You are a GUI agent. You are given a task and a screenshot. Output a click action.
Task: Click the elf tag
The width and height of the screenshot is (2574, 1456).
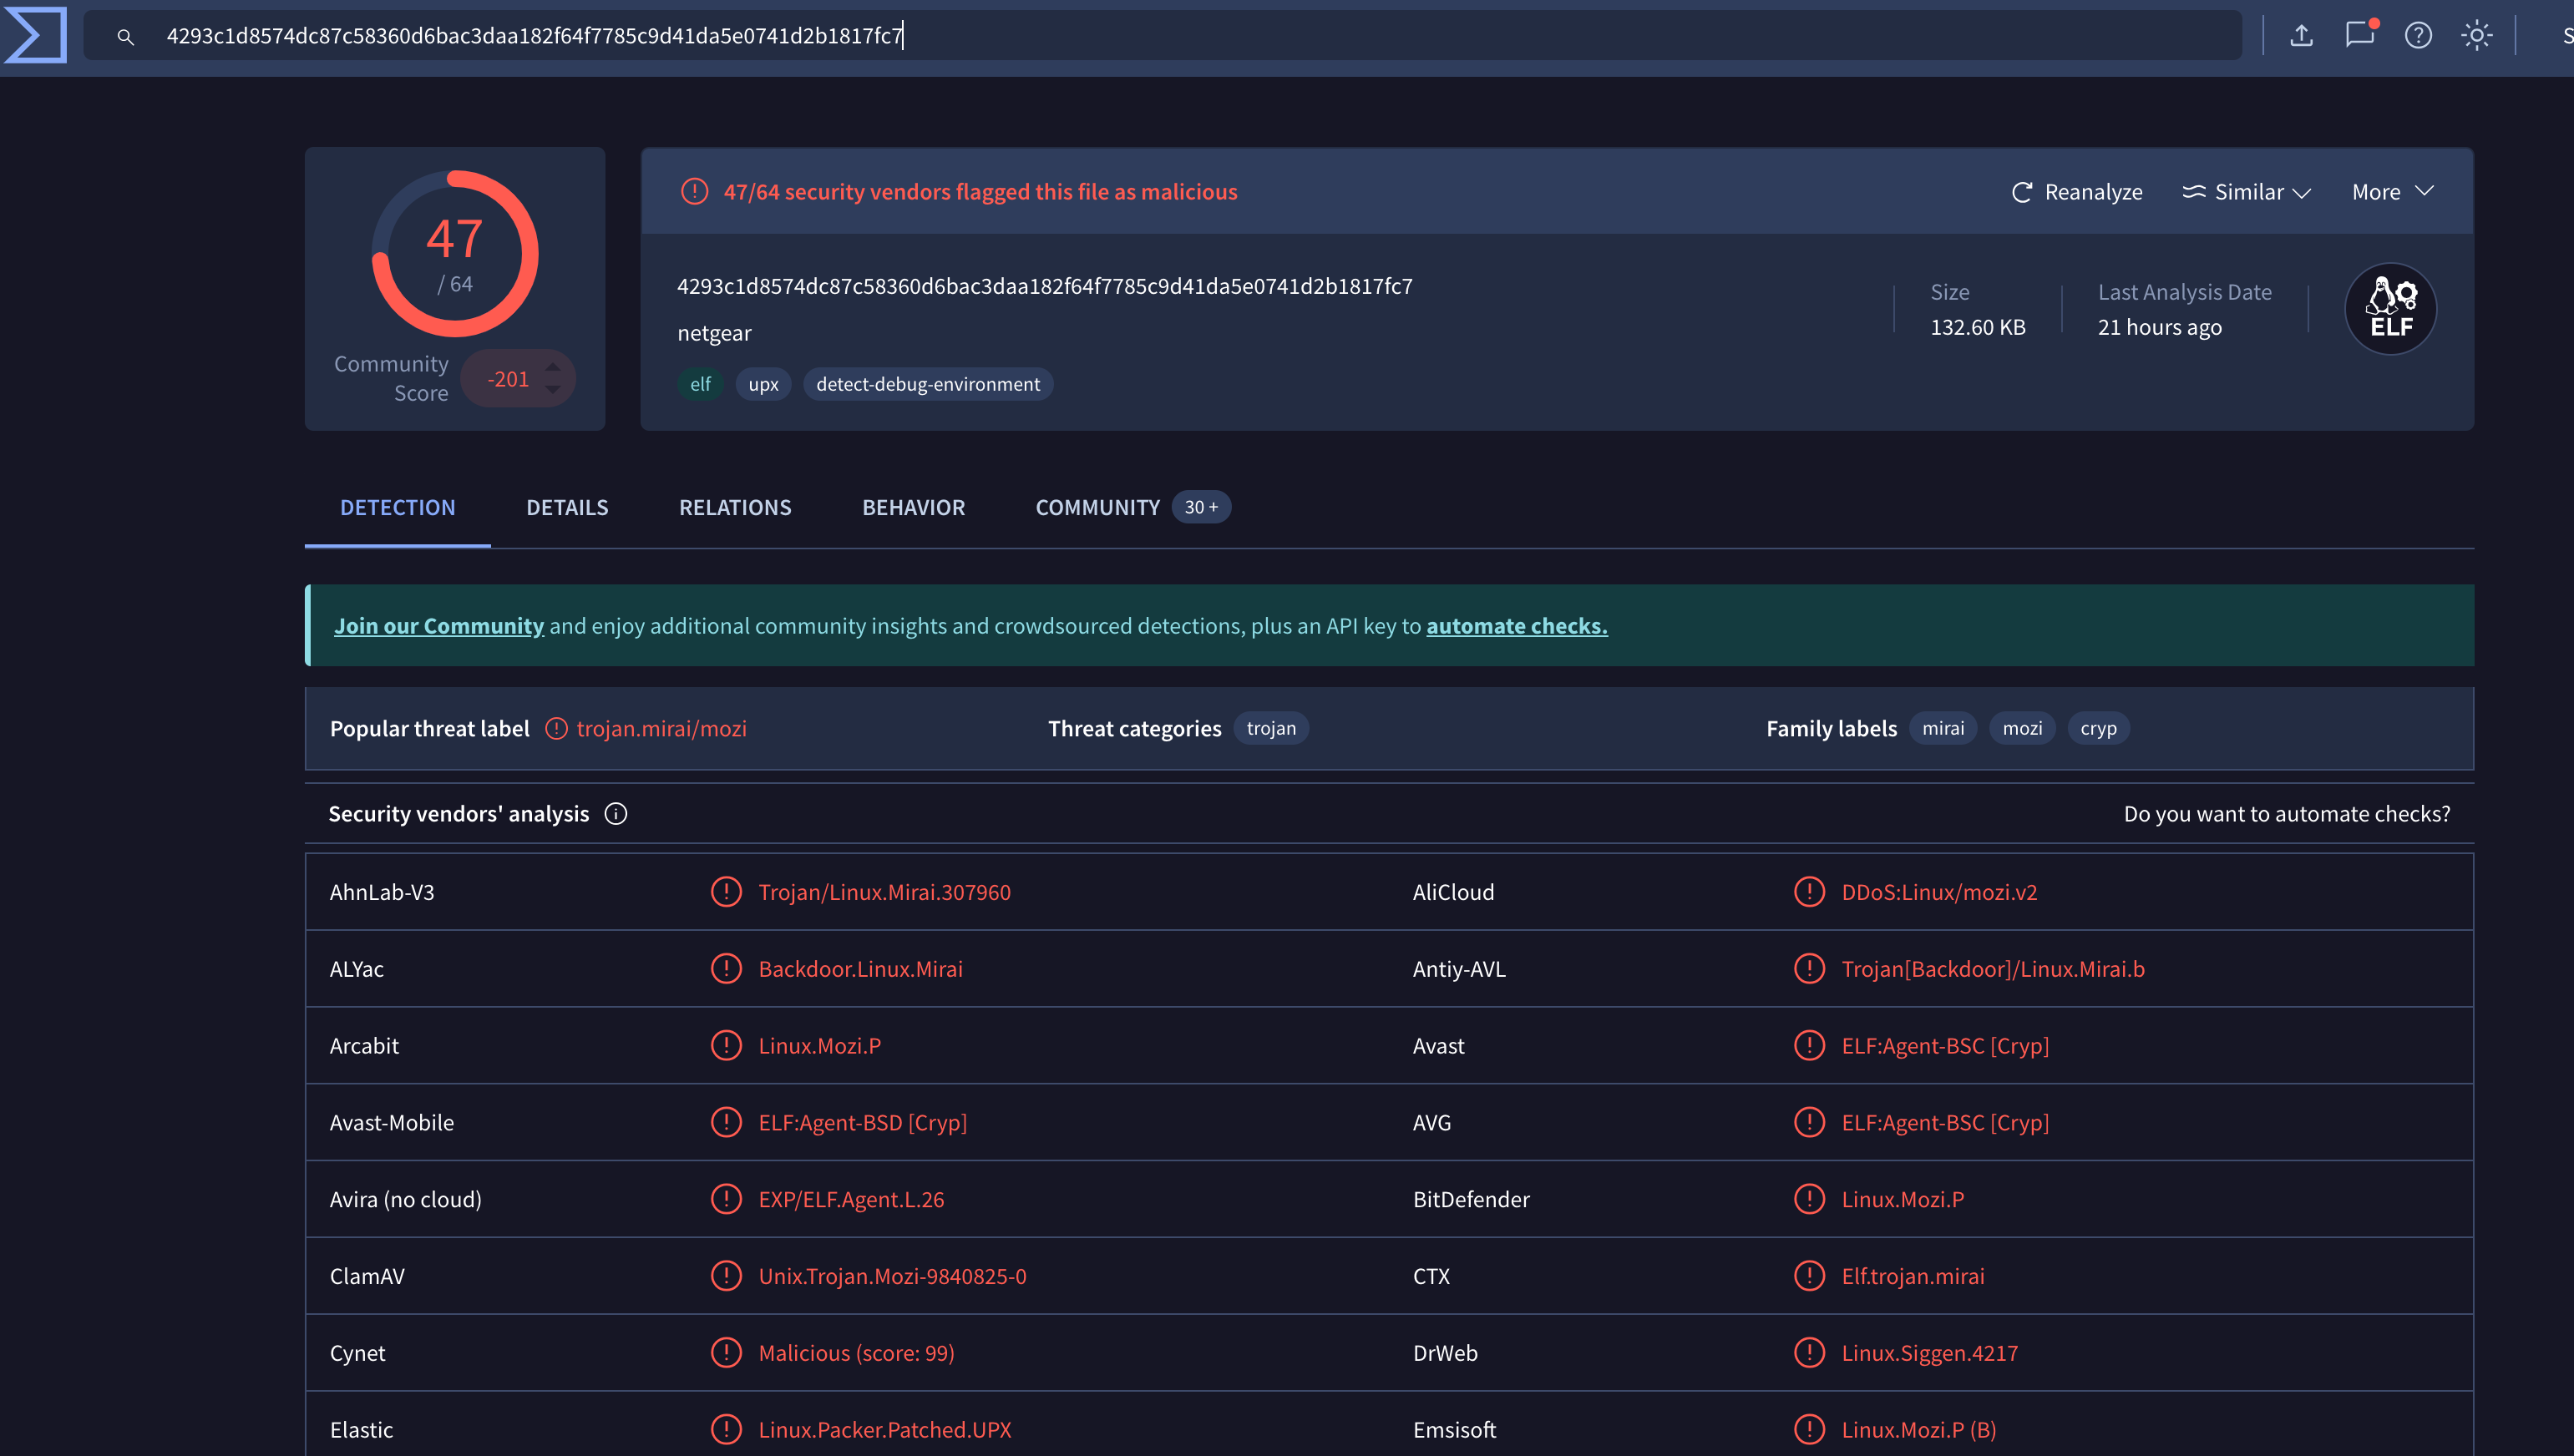tap(700, 384)
